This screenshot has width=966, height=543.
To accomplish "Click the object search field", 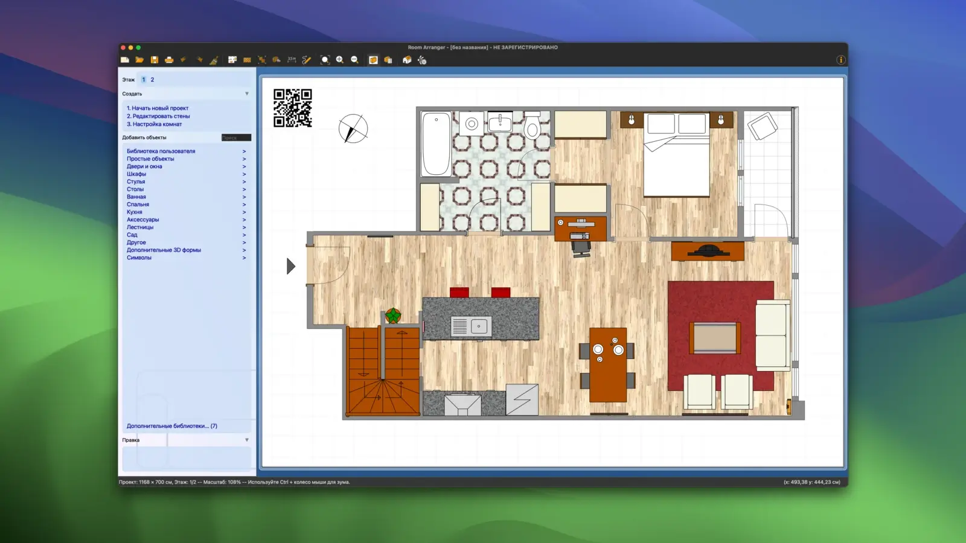I will [x=235, y=138].
